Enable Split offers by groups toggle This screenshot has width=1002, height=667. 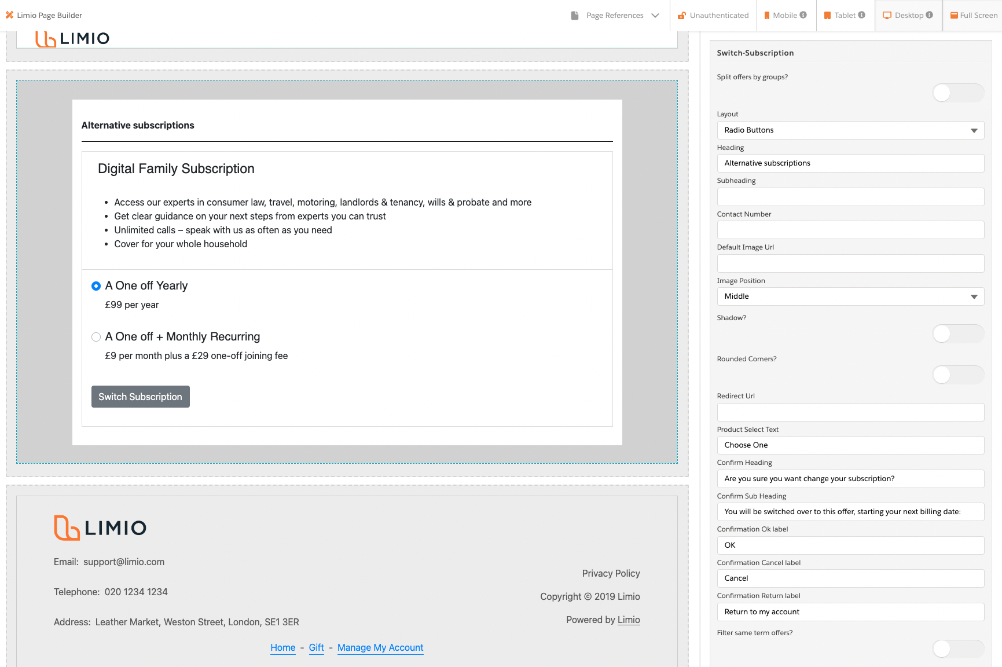pyautogui.click(x=957, y=93)
